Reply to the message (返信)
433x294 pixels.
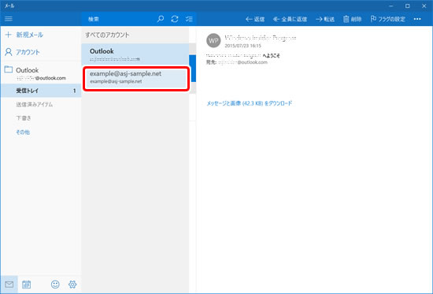(255, 19)
